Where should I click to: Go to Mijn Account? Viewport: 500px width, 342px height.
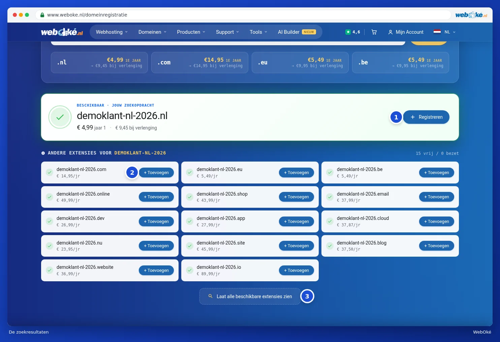[x=406, y=32]
